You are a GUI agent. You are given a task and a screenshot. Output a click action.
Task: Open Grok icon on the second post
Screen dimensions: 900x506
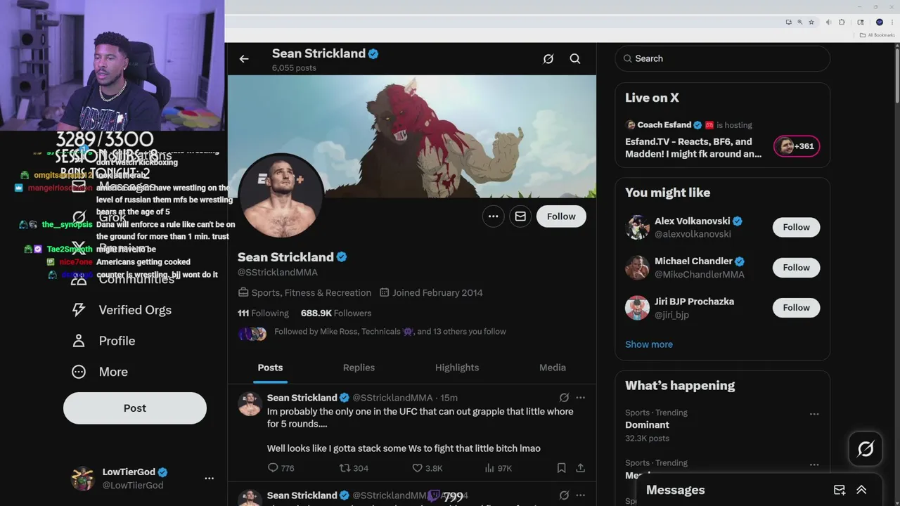point(564,495)
